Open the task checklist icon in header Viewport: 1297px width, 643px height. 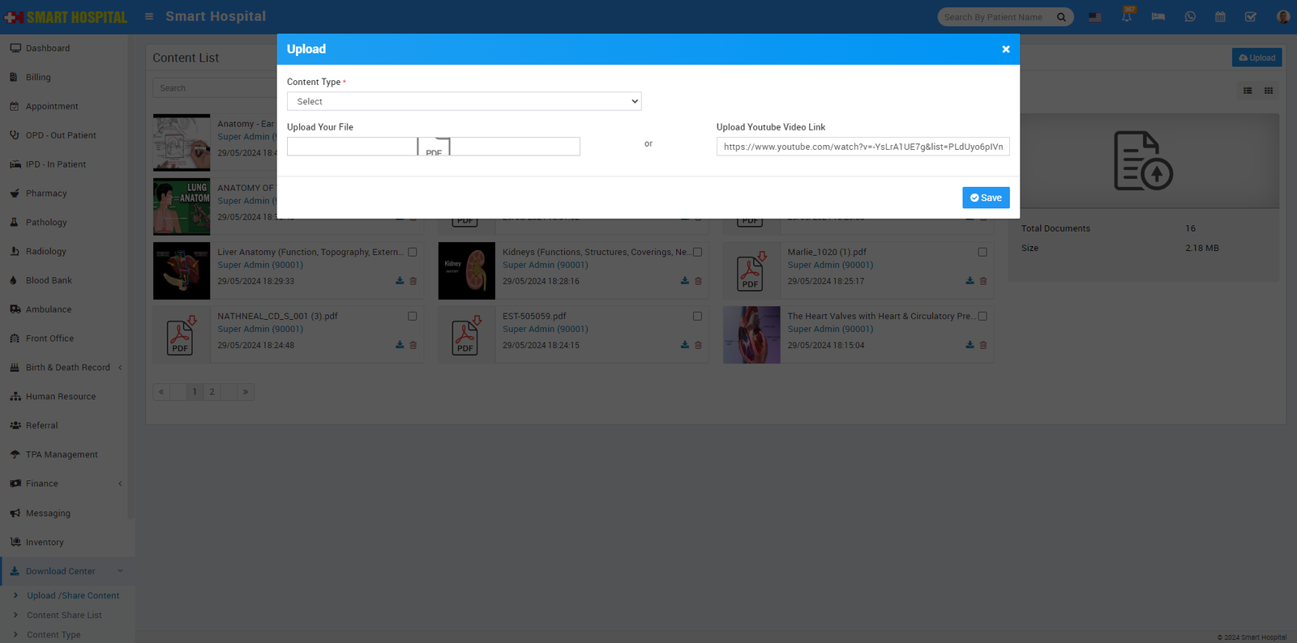(x=1251, y=17)
